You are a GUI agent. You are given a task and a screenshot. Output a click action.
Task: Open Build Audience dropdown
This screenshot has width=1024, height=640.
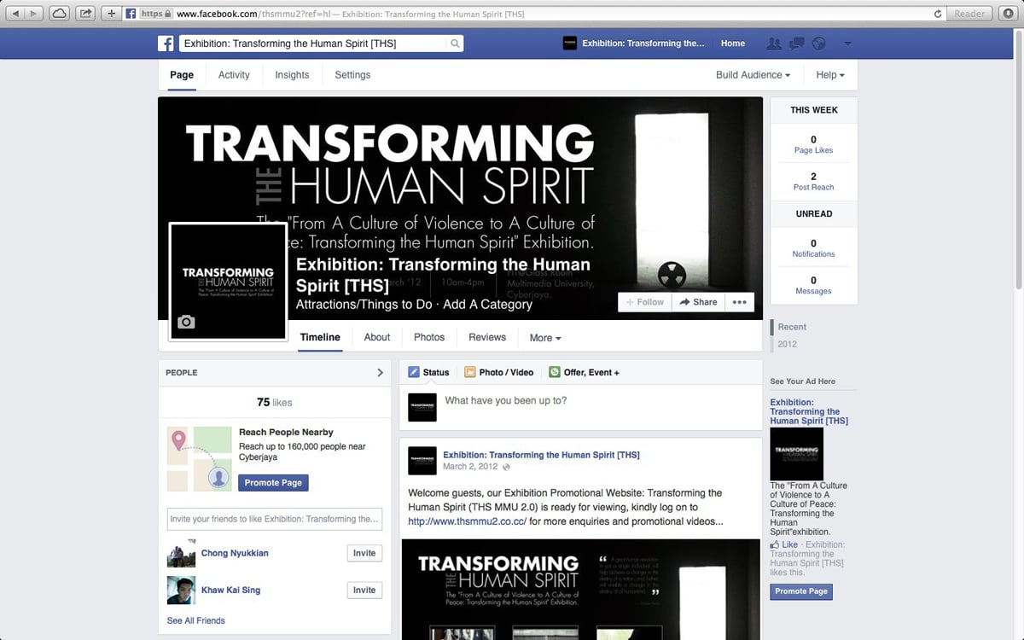[753, 75]
